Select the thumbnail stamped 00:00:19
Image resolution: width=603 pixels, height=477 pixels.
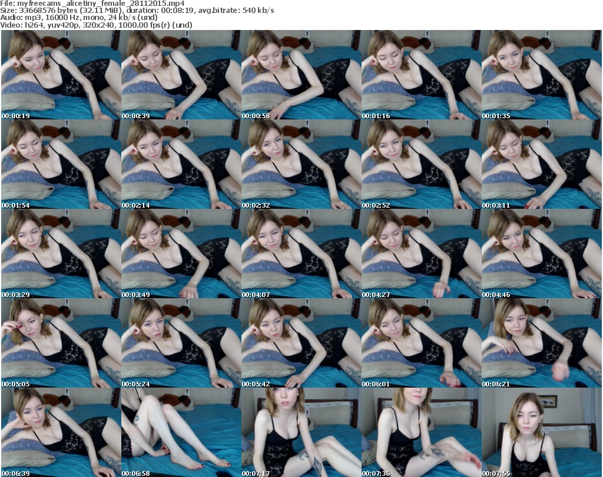click(x=61, y=75)
